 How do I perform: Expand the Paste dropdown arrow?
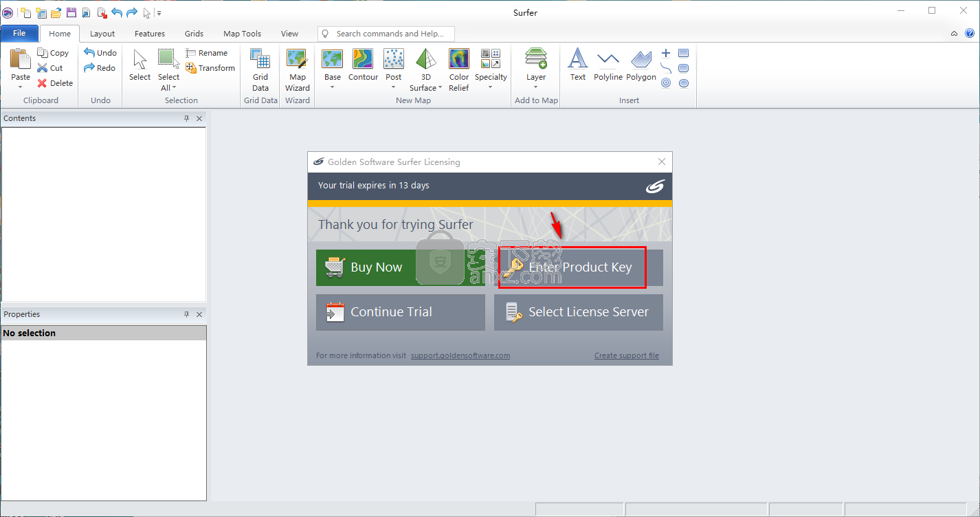[21, 87]
